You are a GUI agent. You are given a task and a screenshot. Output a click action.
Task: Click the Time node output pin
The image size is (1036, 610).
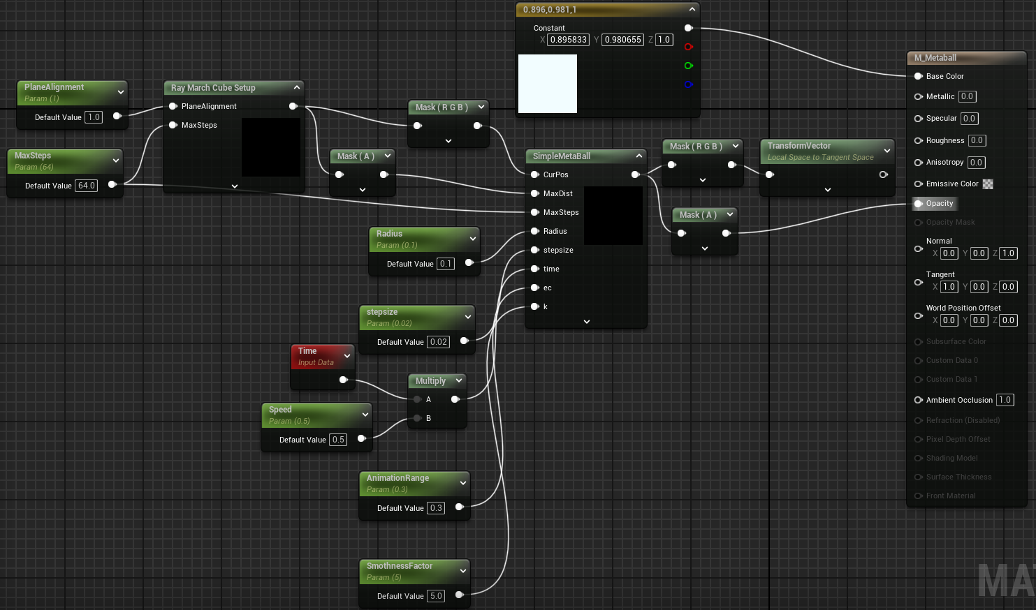tap(343, 380)
